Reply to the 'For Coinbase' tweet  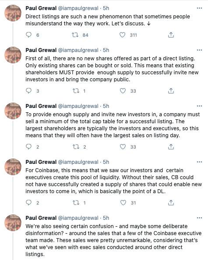(x=29, y=202)
